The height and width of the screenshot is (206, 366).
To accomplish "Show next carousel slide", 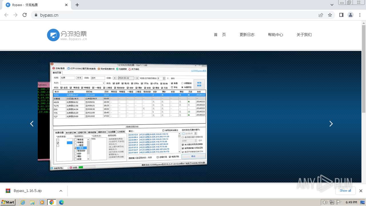I will tap(331, 124).
